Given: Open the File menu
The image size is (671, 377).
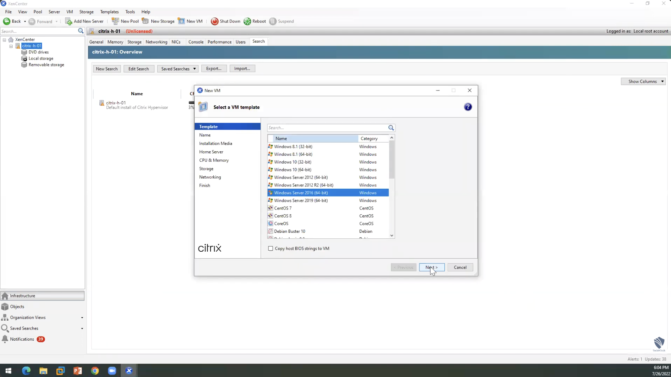Looking at the screenshot, I should pos(8,12).
